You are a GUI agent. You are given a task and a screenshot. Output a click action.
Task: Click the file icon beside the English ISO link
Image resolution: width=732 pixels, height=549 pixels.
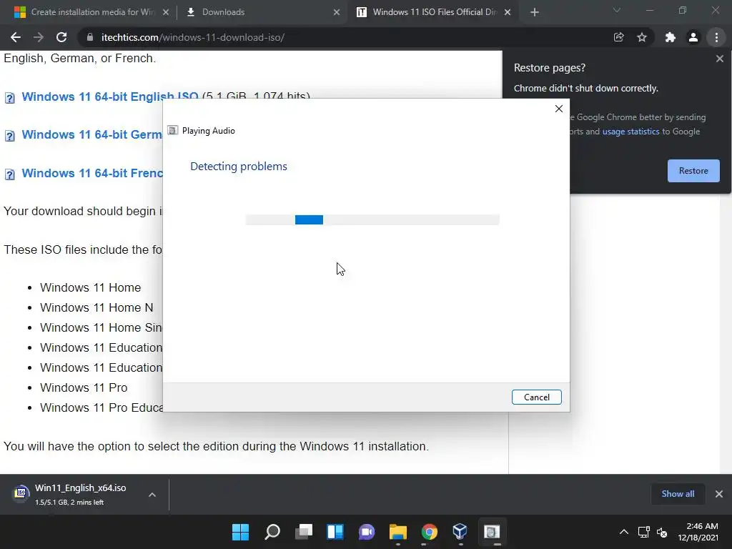point(9,97)
